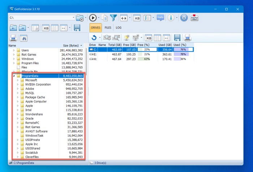
Task: Click the folder forward navigation icon
Action: pyautogui.click(x=22, y=28)
